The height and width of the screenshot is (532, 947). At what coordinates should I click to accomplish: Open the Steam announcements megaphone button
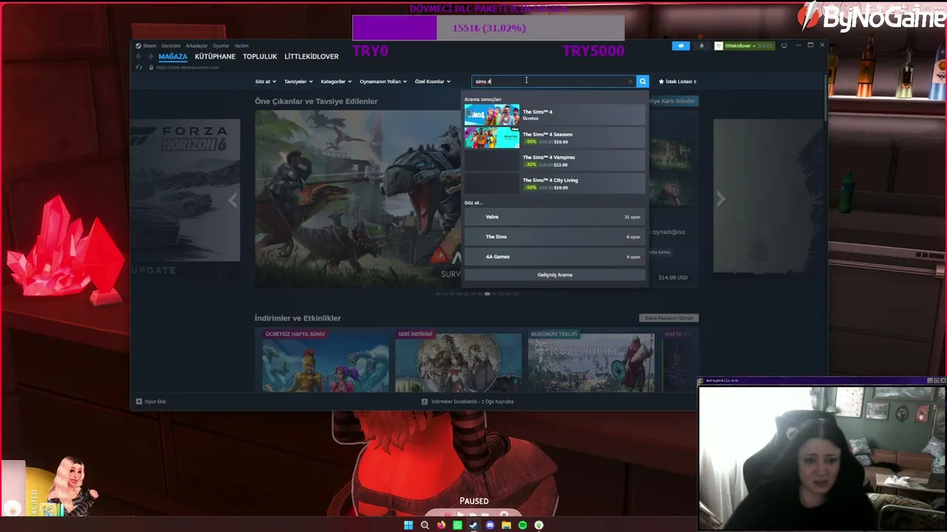click(681, 46)
